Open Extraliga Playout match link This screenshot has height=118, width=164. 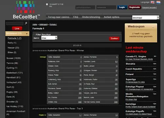click(x=139, y=89)
